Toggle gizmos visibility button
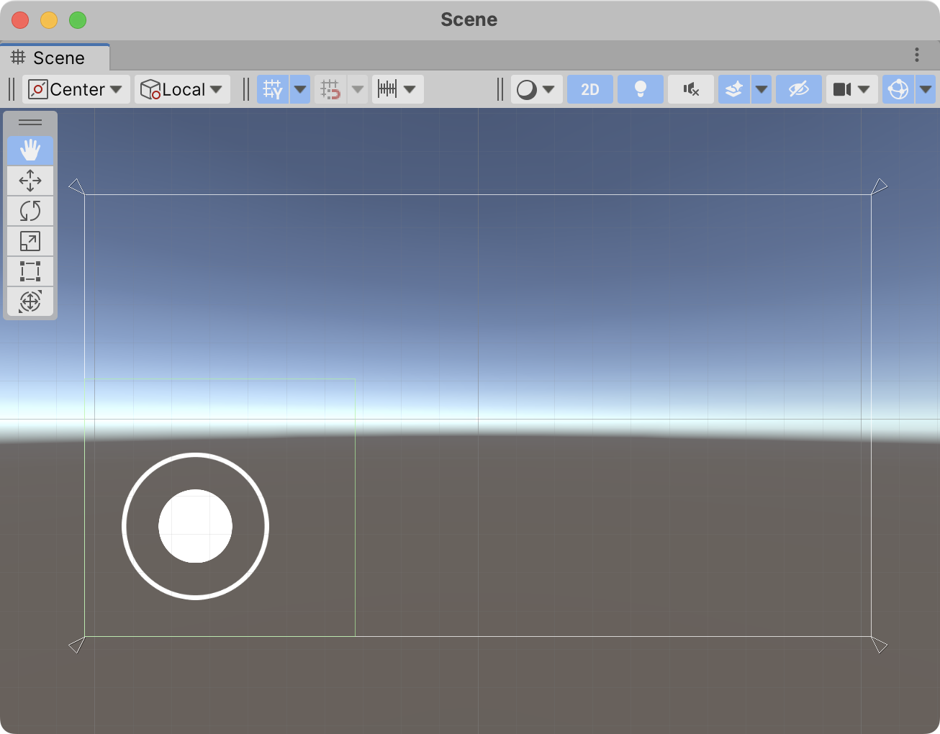This screenshot has height=734, width=940. pyautogui.click(x=898, y=89)
